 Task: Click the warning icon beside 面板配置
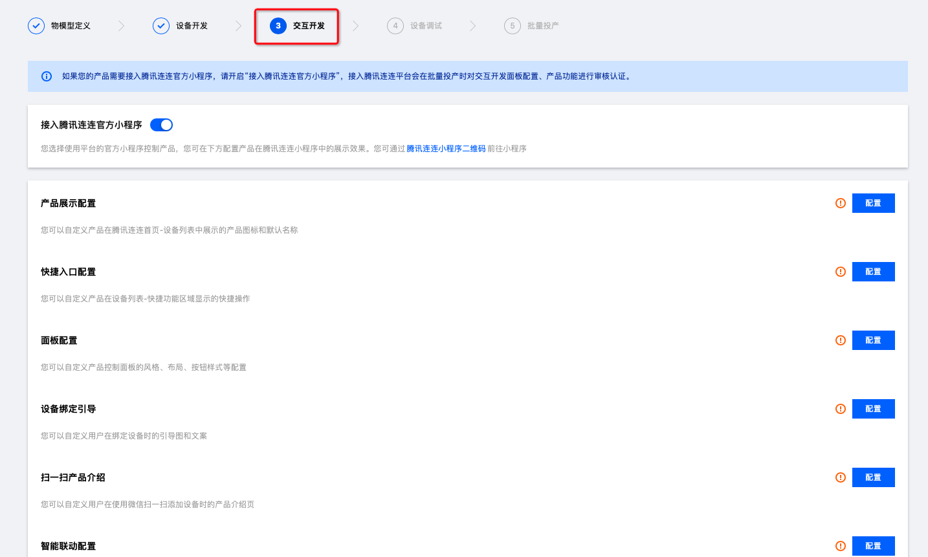coord(841,340)
